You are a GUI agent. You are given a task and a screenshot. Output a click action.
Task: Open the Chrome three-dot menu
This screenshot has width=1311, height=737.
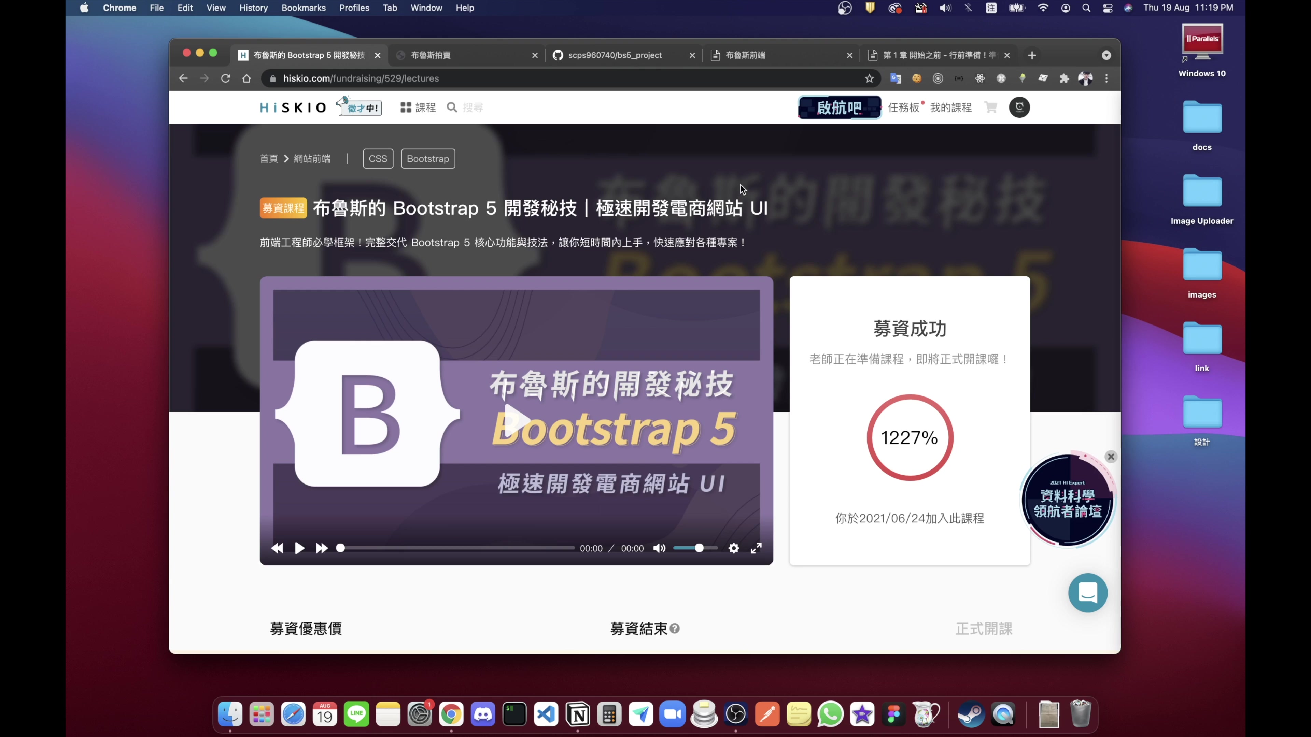coord(1107,78)
